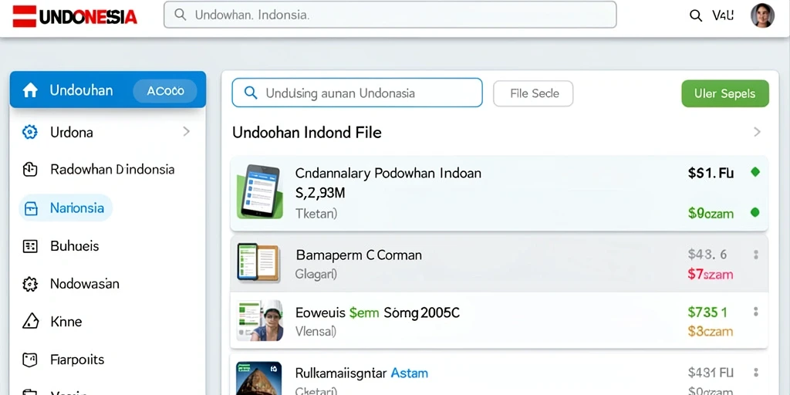The height and width of the screenshot is (395, 790).
Task: Focus the Undusing aunan Undonasia search field
Action: [x=357, y=93]
